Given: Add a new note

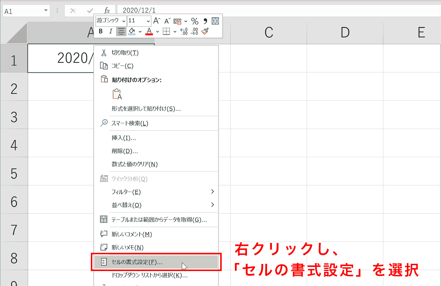Looking at the screenshot, I should coord(156,247).
